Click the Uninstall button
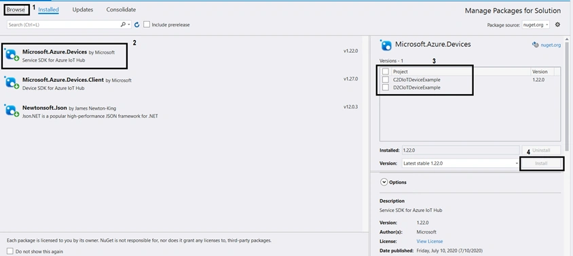This screenshot has height=256, width=573. [541, 150]
